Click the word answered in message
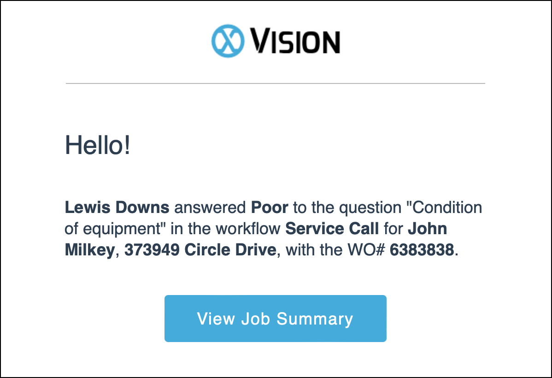 [x=210, y=207]
